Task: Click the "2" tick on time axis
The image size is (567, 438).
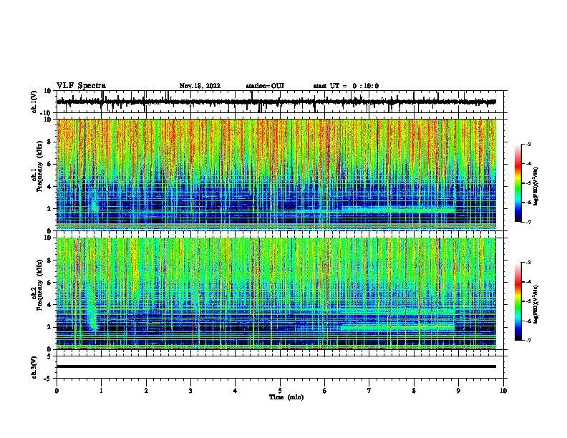Action: tap(146, 391)
